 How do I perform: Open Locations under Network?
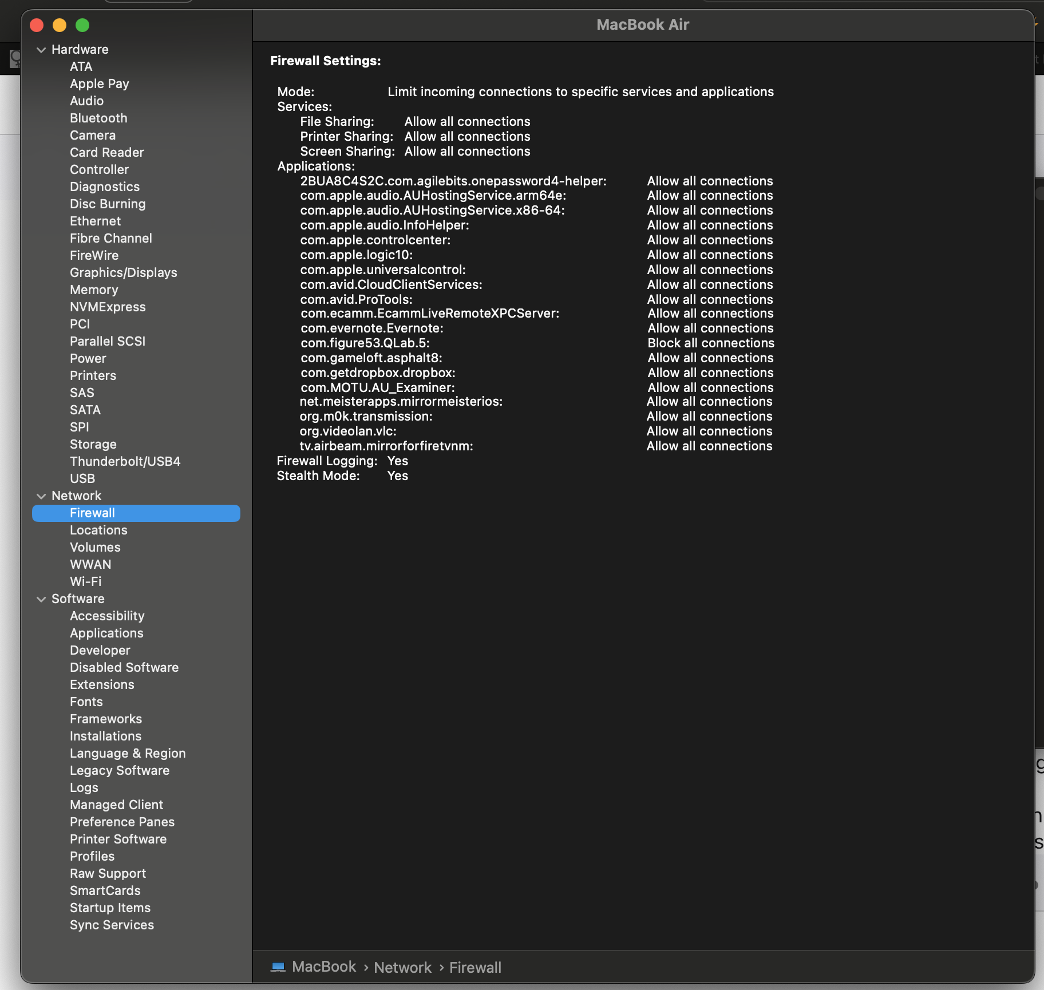(98, 530)
